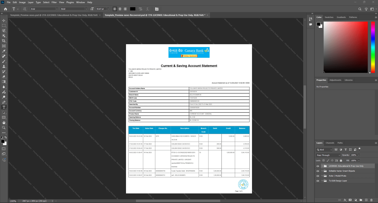
Task: Hide the Actor / Model Photo group
Action: [x=318, y=176]
